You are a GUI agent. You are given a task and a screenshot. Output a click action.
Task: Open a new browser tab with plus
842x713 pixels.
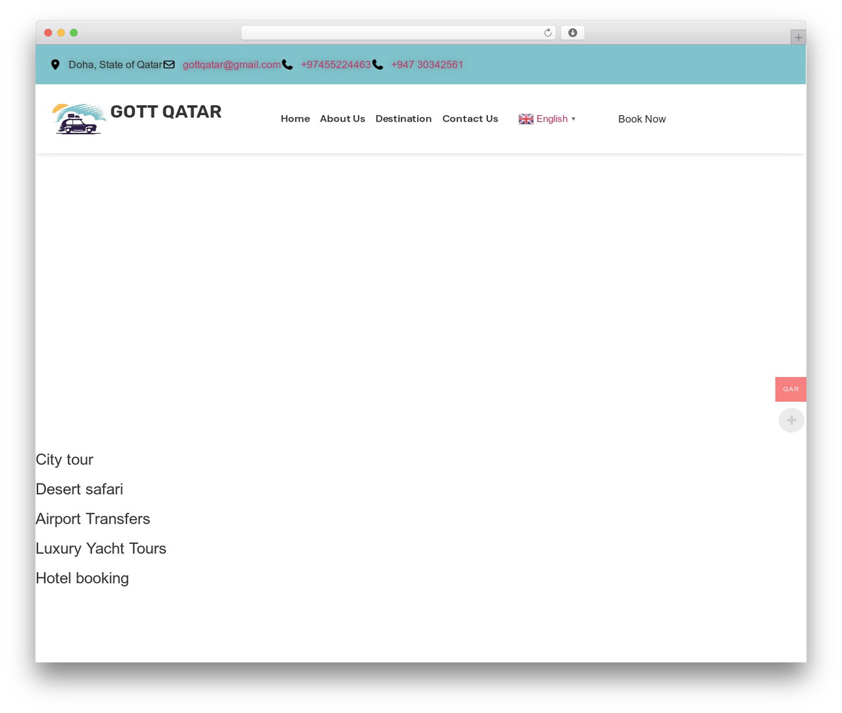[798, 37]
